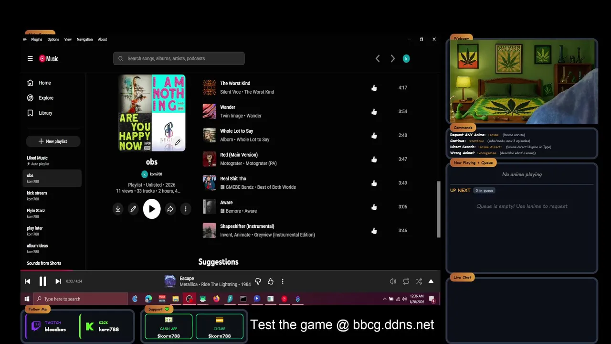Open the Windows notification center
The width and height of the screenshot is (611, 344).
(432, 300)
